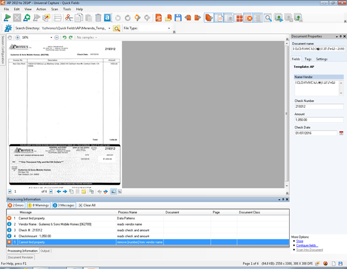Screen dimensions: 347x269
Task: Toggle the orange error X pane icon
Action: pyautogui.click(x=248, y=18)
